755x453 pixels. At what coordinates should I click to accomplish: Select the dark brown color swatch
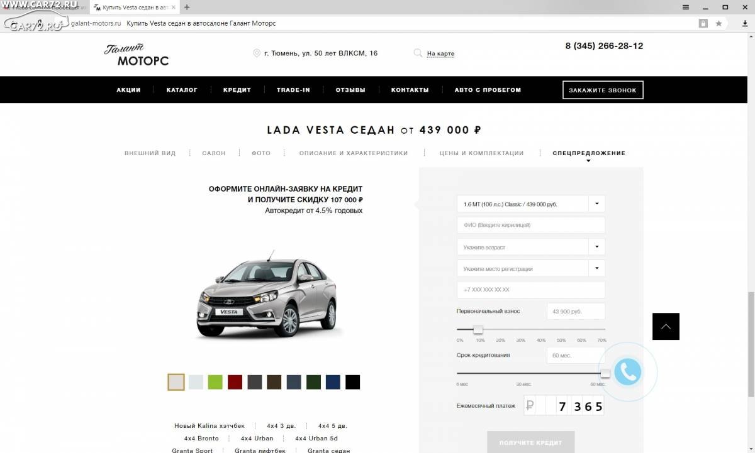pyautogui.click(x=274, y=382)
